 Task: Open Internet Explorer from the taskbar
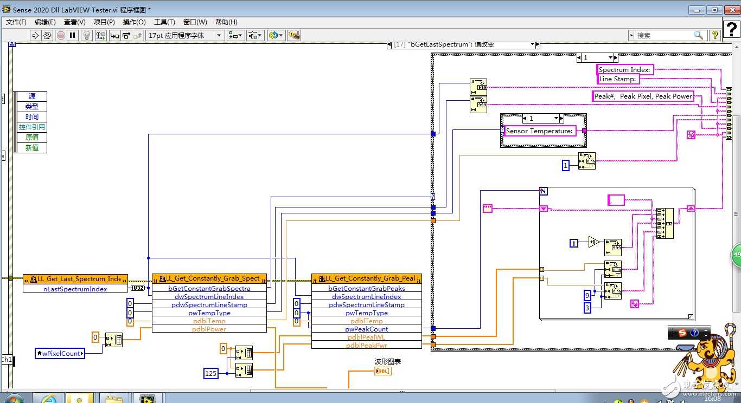48,399
